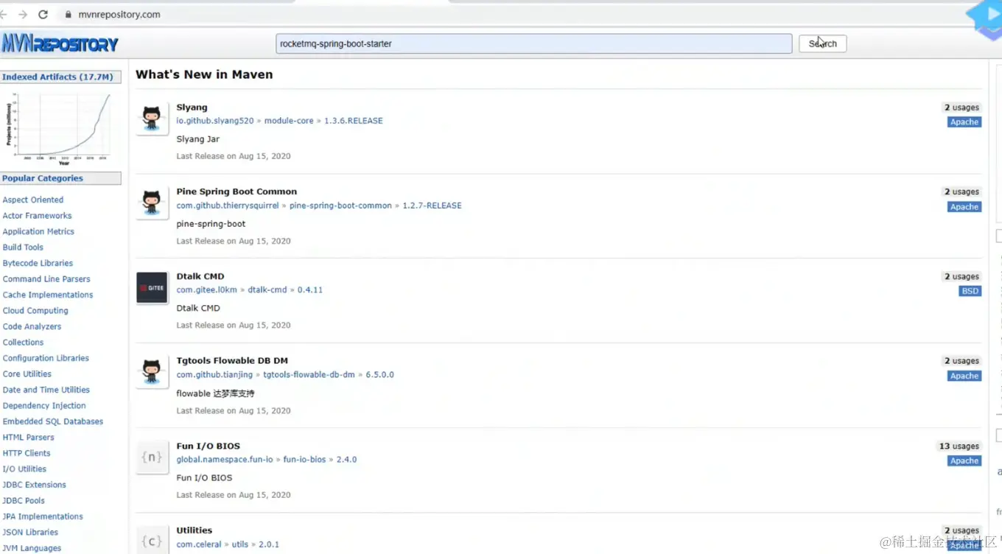Viewport: 1002px width, 554px height.
Task: Open Command Line Parsers category
Action: click(x=46, y=279)
